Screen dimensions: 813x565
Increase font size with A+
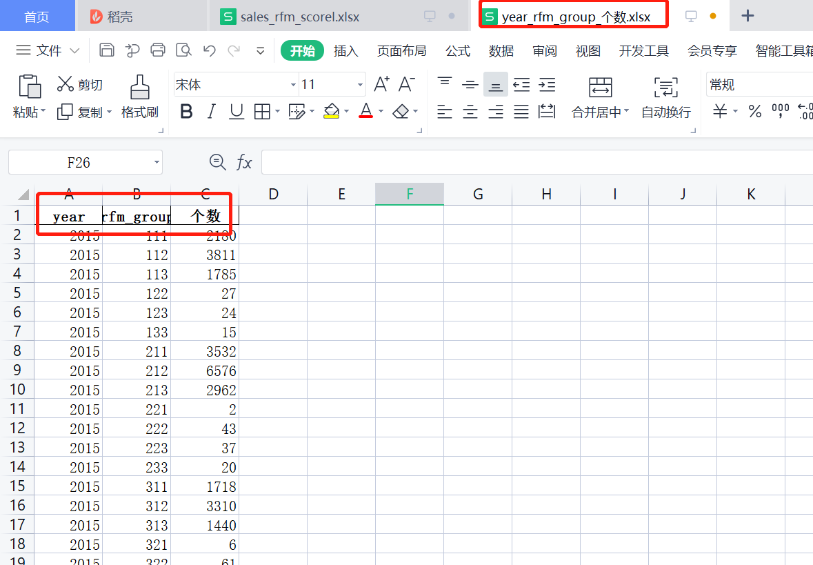[381, 84]
